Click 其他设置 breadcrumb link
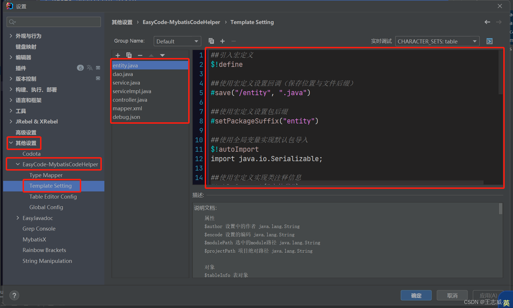The height and width of the screenshot is (308, 513). coord(122,22)
